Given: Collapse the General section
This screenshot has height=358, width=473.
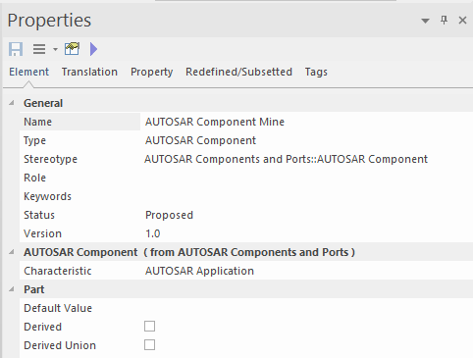Looking at the screenshot, I should pyautogui.click(x=12, y=103).
